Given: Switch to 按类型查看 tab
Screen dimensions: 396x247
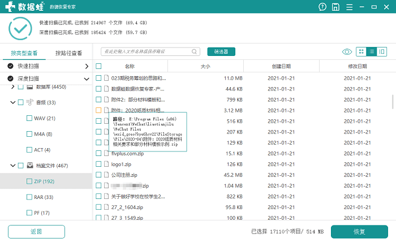Looking at the screenshot, I should point(24,53).
